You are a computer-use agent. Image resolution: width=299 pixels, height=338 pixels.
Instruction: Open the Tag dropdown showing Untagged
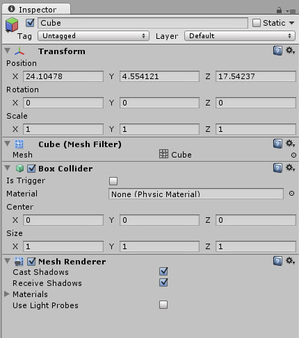93,36
